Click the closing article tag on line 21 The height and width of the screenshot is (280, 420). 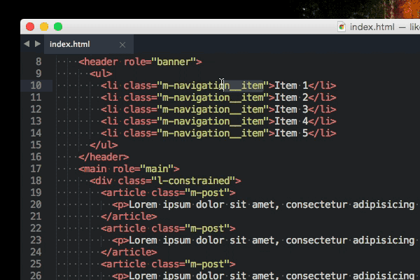coord(129,216)
